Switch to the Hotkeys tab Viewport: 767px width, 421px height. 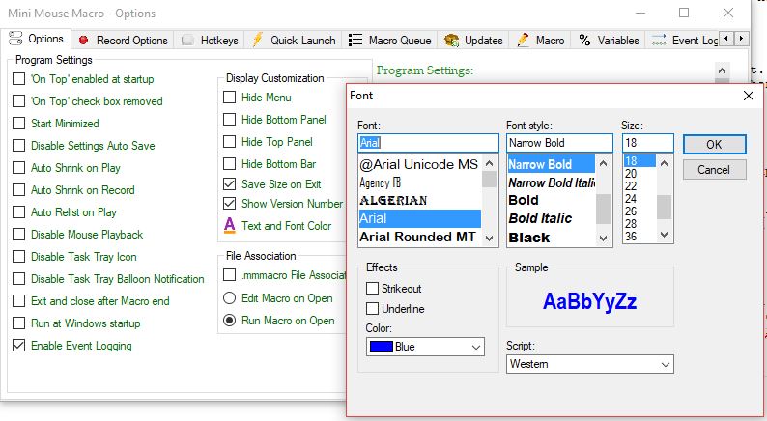(x=210, y=41)
